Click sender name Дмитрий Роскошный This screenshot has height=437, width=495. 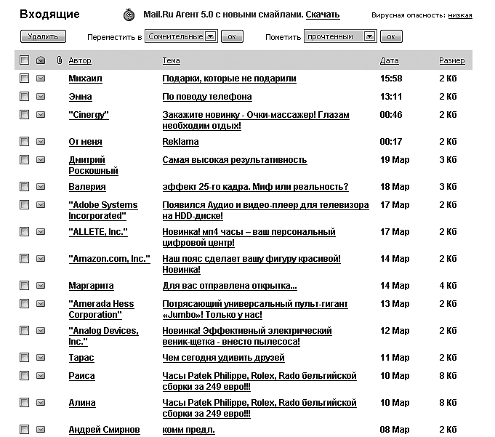pos(93,165)
